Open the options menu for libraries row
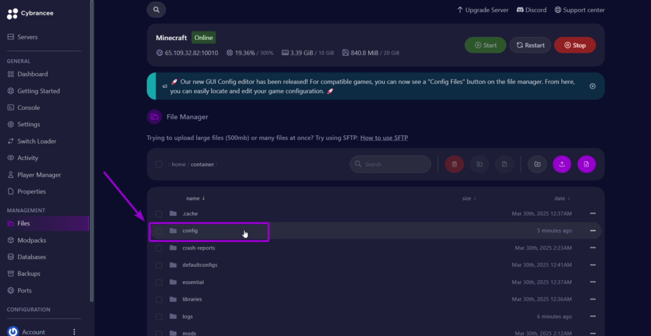This screenshot has height=336, width=651. (x=593, y=299)
